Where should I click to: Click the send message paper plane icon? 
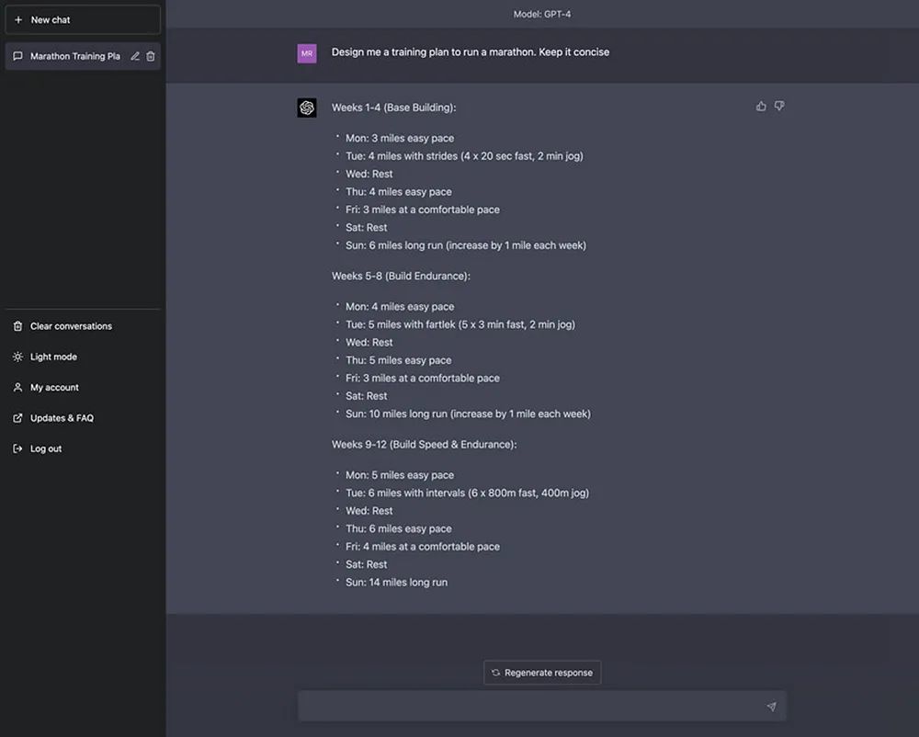pos(771,707)
